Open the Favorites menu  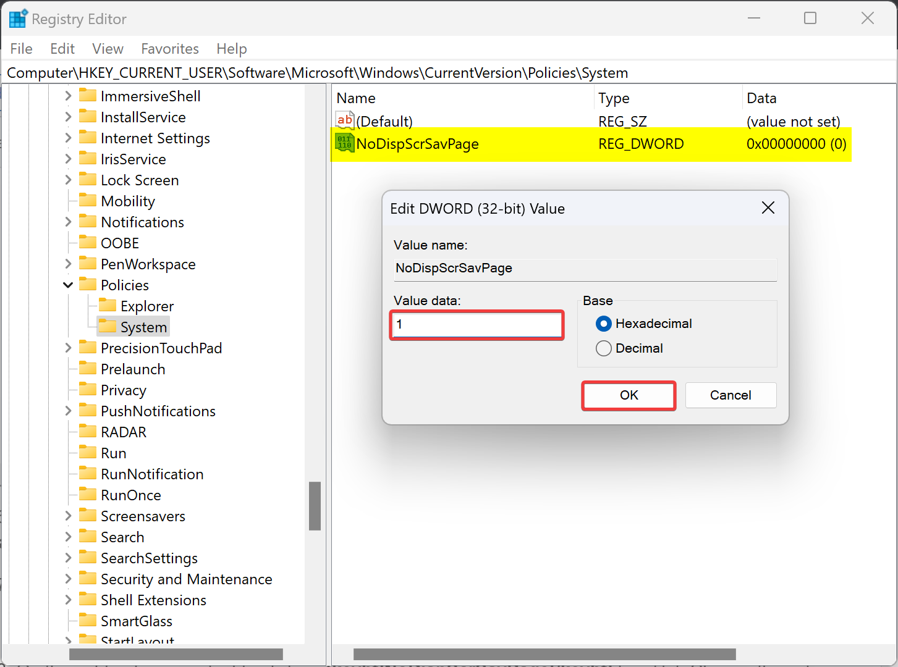(170, 49)
